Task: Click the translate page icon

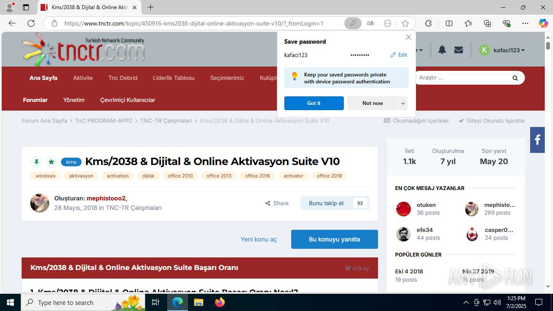Action: (x=370, y=23)
